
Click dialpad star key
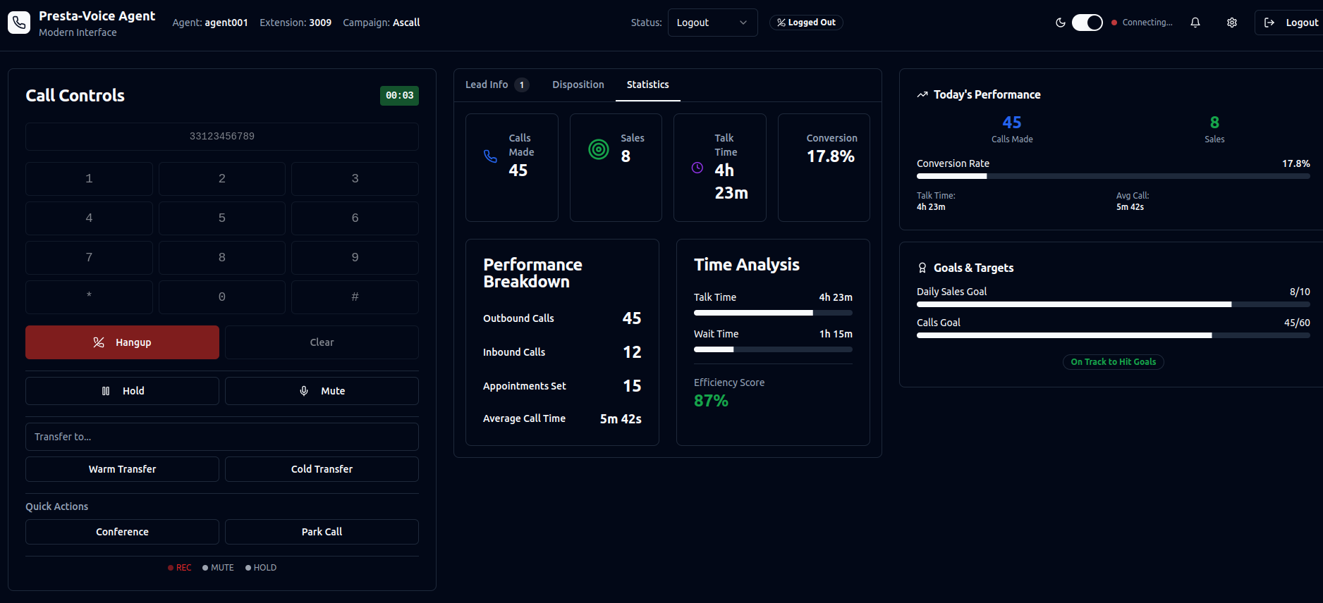89,297
